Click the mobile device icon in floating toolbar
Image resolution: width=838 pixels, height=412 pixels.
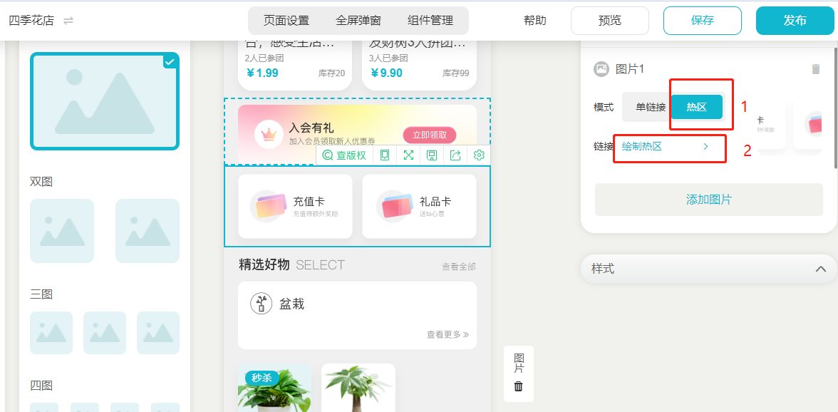point(384,155)
